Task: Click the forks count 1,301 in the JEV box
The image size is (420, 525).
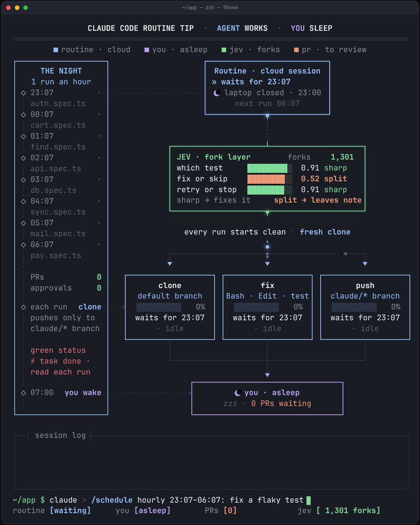Action: [342, 157]
